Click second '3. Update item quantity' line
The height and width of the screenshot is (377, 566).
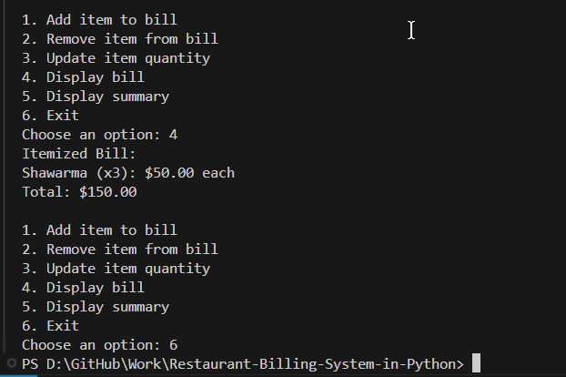(116, 269)
